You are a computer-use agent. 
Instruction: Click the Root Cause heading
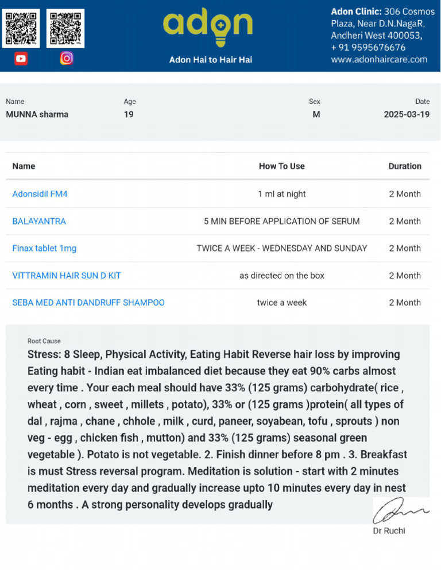pos(44,341)
